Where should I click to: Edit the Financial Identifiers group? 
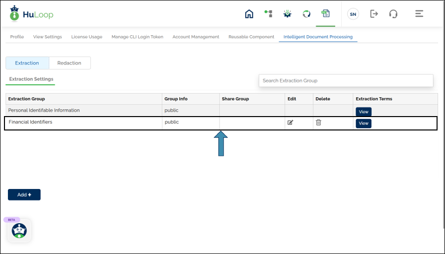coord(291,122)
